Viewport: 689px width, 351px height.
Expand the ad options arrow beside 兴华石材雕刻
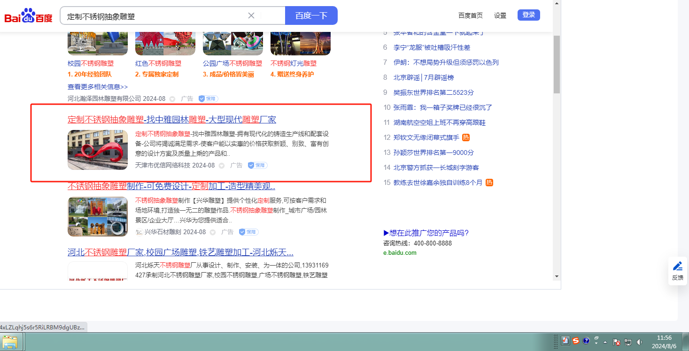point(213,232)
